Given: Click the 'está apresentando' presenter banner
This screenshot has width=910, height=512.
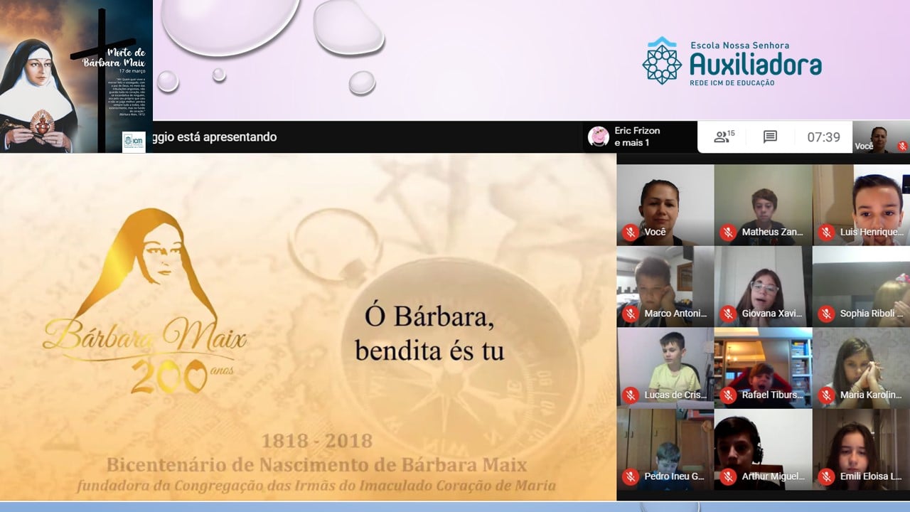Looking at the screenshot, I should coord(213,137).
